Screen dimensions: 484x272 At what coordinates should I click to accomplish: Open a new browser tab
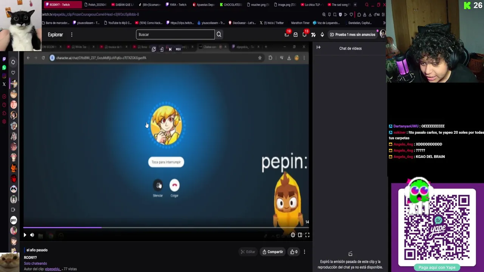click(x=355, y=5)
